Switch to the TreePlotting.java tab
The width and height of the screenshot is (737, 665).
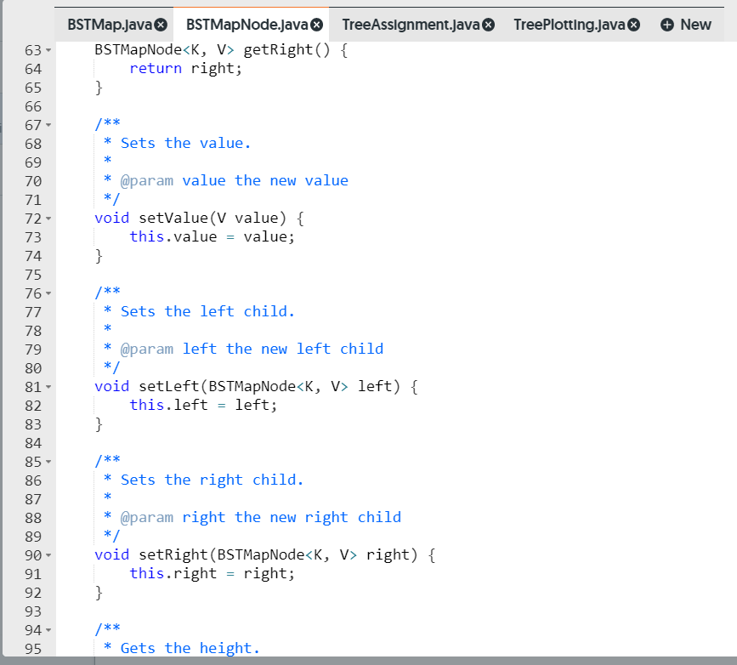coord(570,25)
